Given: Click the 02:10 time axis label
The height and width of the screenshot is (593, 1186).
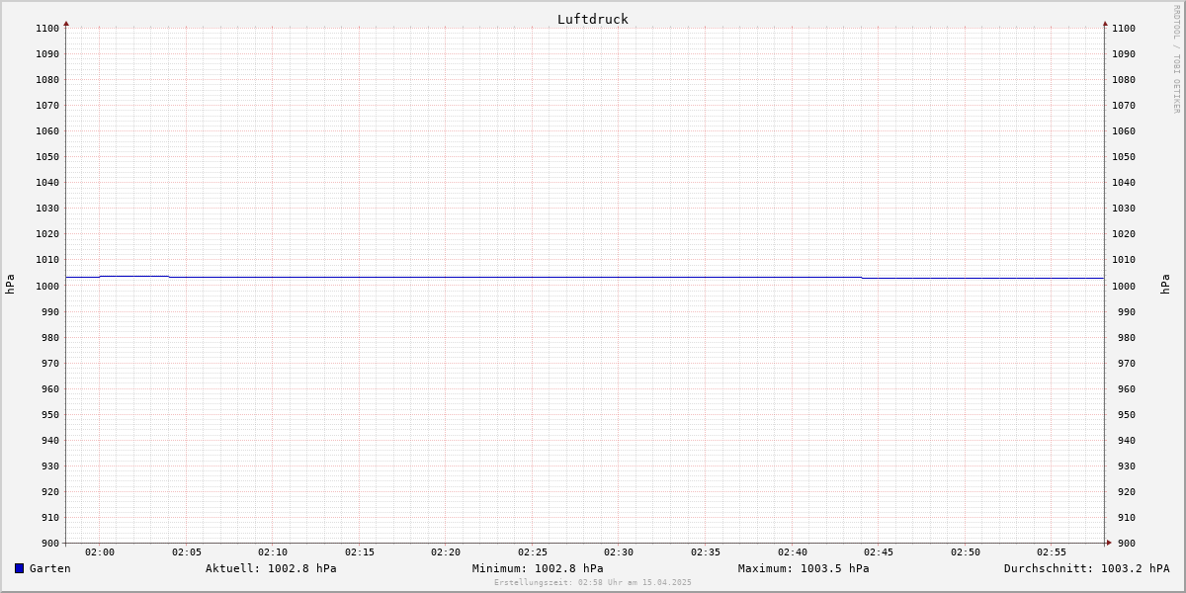Looking at the screenshot, I should point(273,552).
